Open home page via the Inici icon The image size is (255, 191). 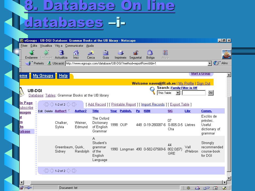click(x=76, y=53)
